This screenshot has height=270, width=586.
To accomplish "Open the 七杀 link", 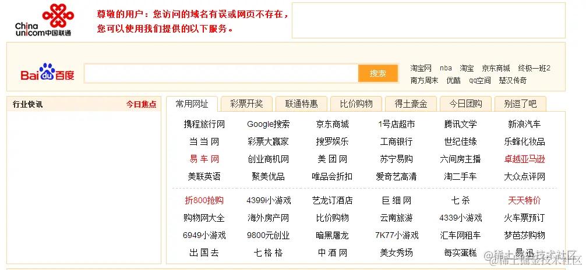I will [x=460, y=201].
